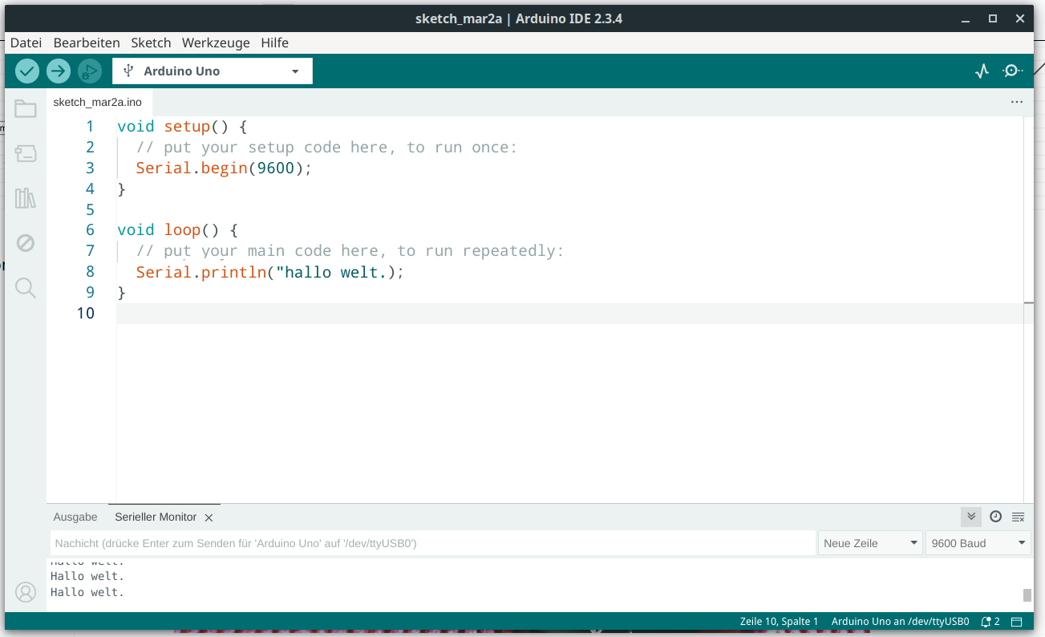The image size is (1045, 637).
Task: Click the serial monitor message input field
Action: (433, 542)
